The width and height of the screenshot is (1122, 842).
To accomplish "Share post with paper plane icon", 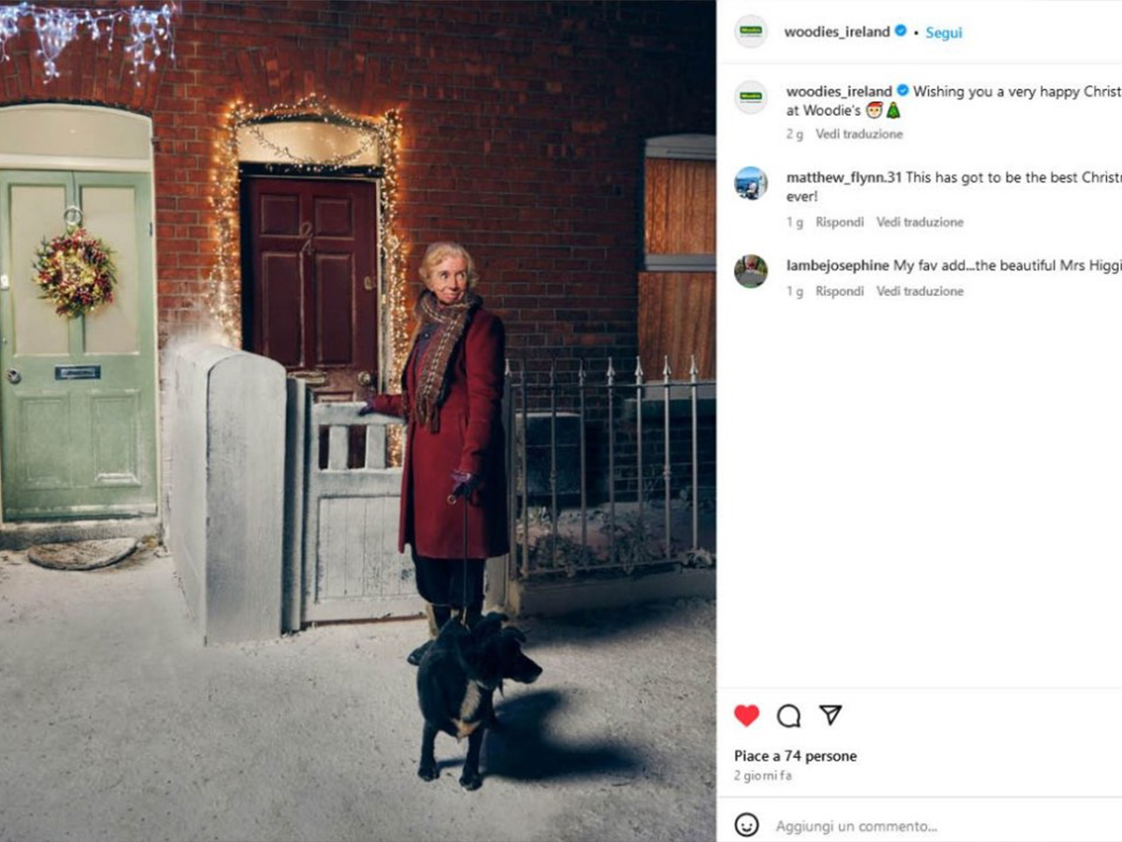I will pyautogui.click(x=830, y=715).
